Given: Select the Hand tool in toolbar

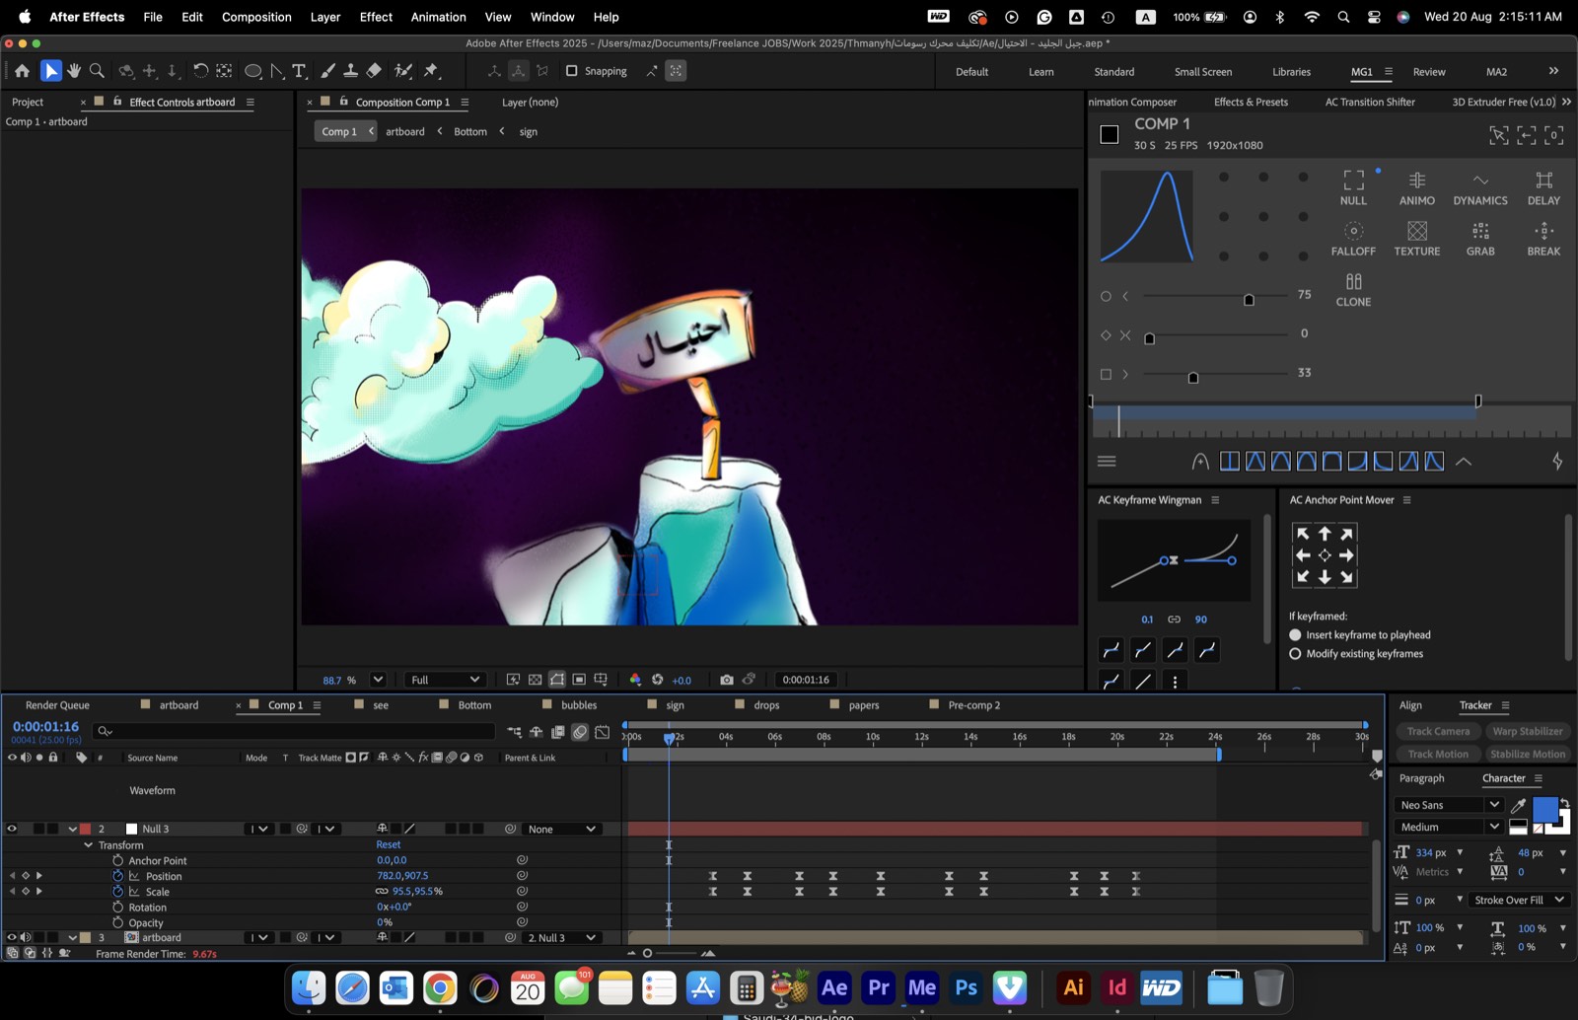Looking at the screenshot, I should (74, 71).
